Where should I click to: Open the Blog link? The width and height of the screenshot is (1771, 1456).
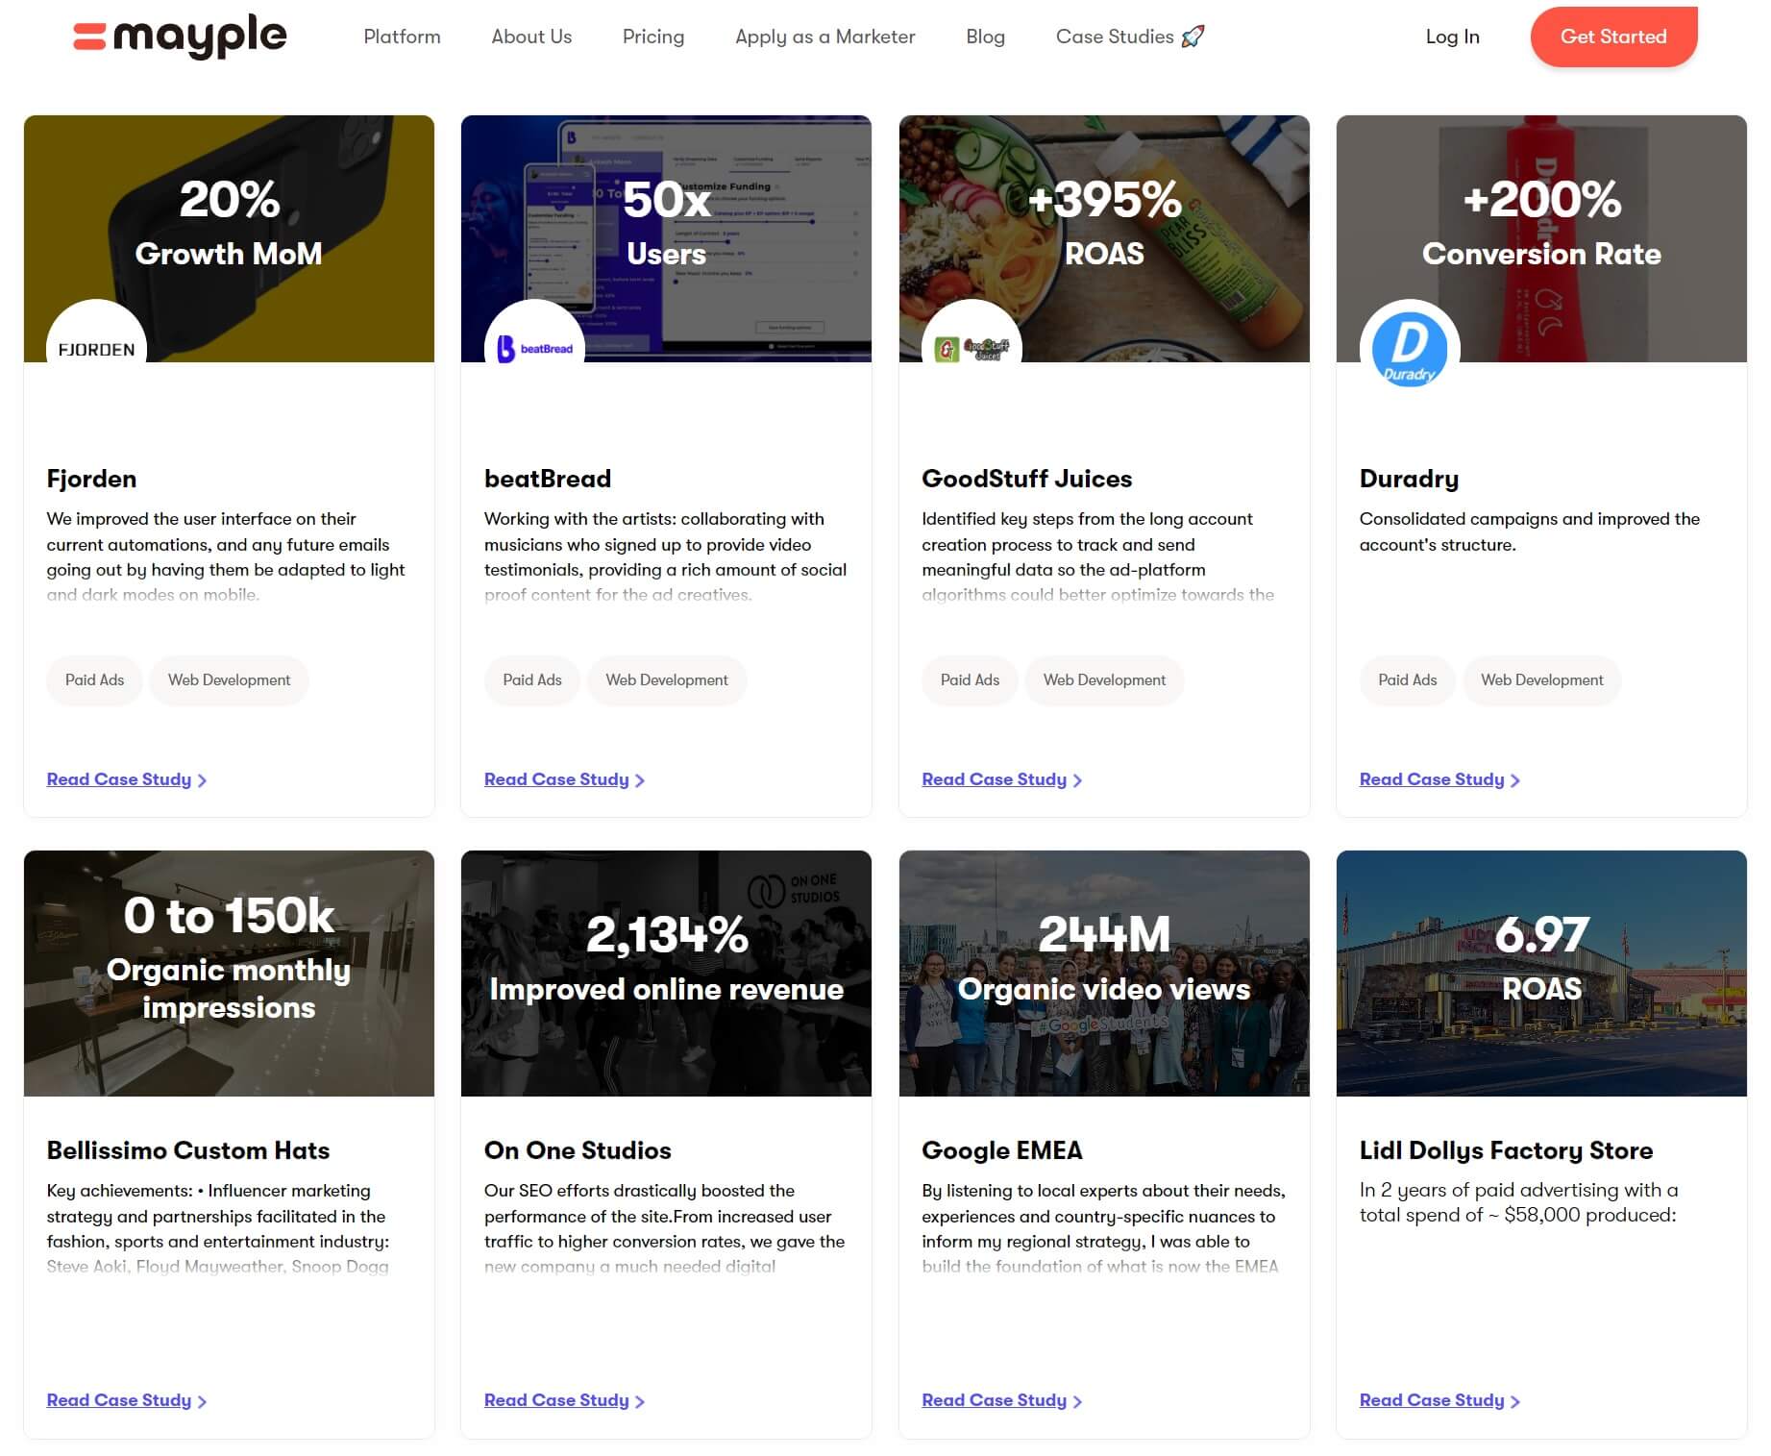(x=985, y=37)
